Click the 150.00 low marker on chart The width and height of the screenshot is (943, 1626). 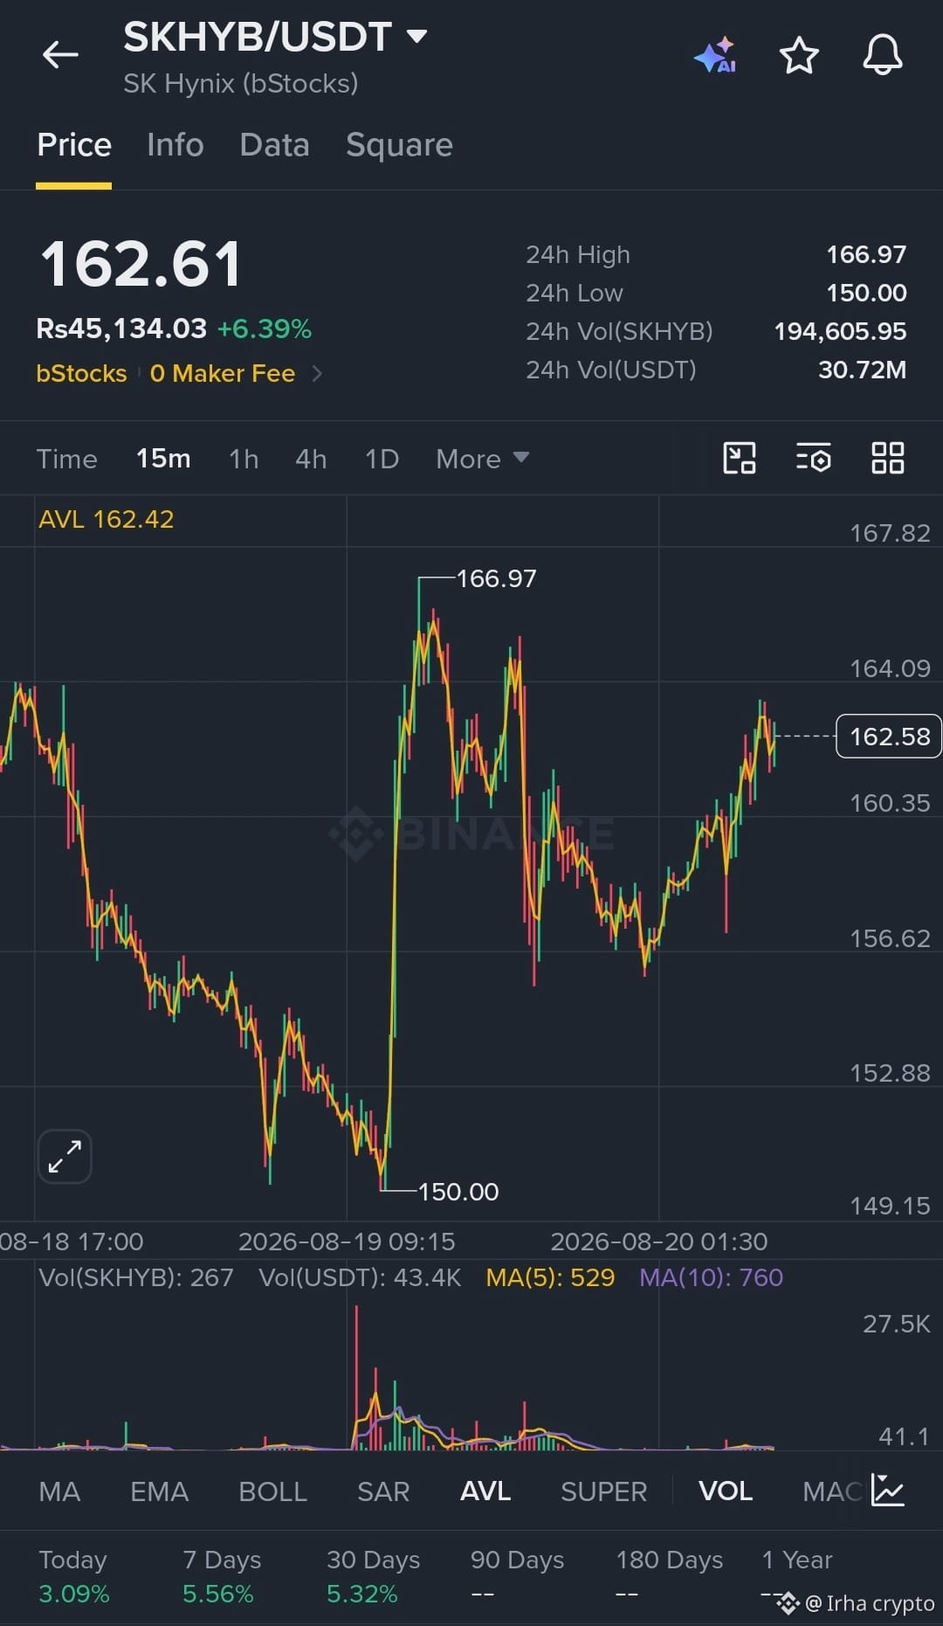point(458,1192)
